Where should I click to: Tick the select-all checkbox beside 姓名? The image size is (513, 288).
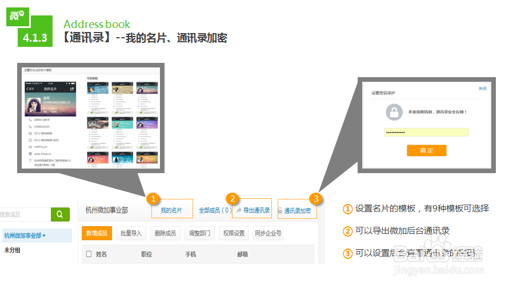[x=89, y=254]
